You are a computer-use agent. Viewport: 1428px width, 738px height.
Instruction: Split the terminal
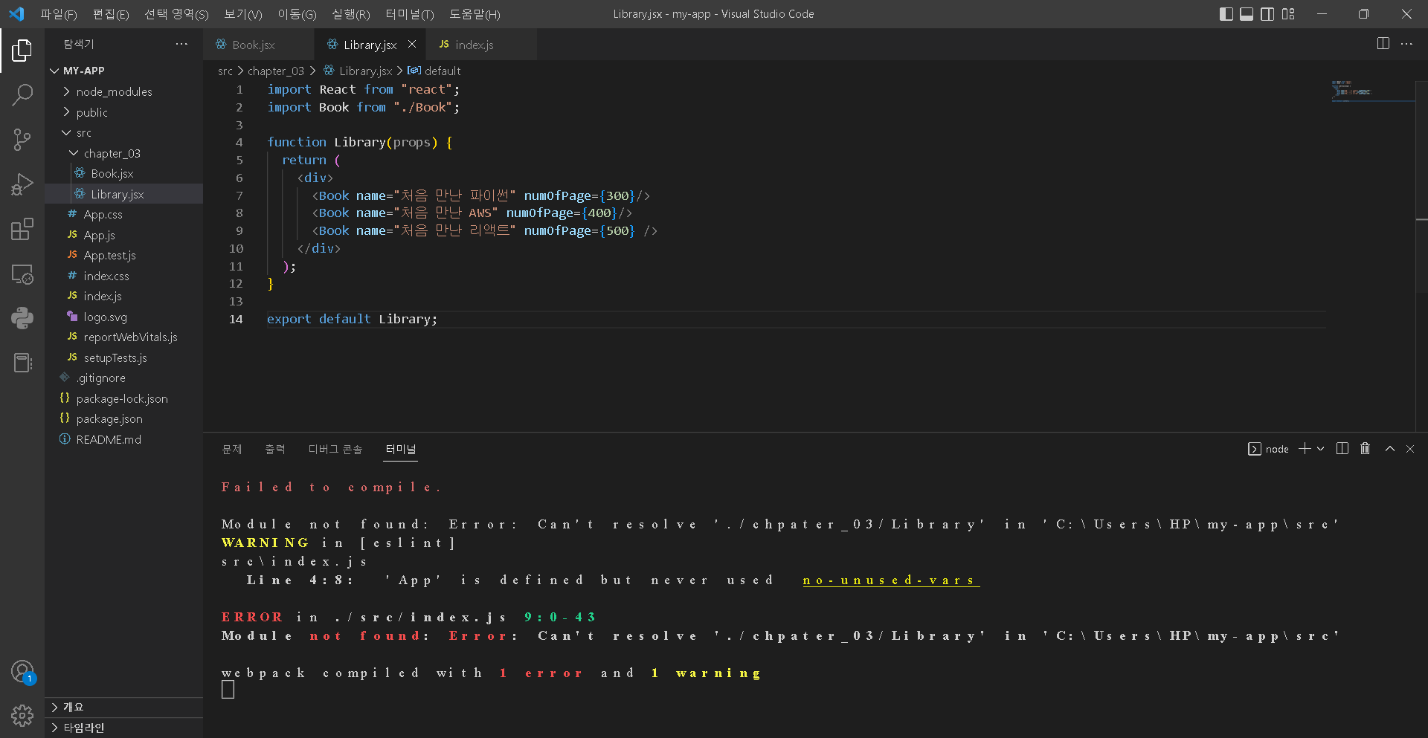click(1342, 449)
